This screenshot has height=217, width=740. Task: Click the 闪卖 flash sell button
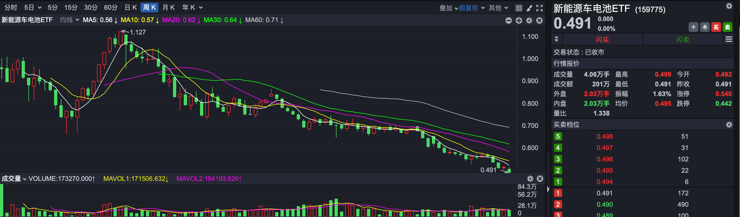[683, 40]
